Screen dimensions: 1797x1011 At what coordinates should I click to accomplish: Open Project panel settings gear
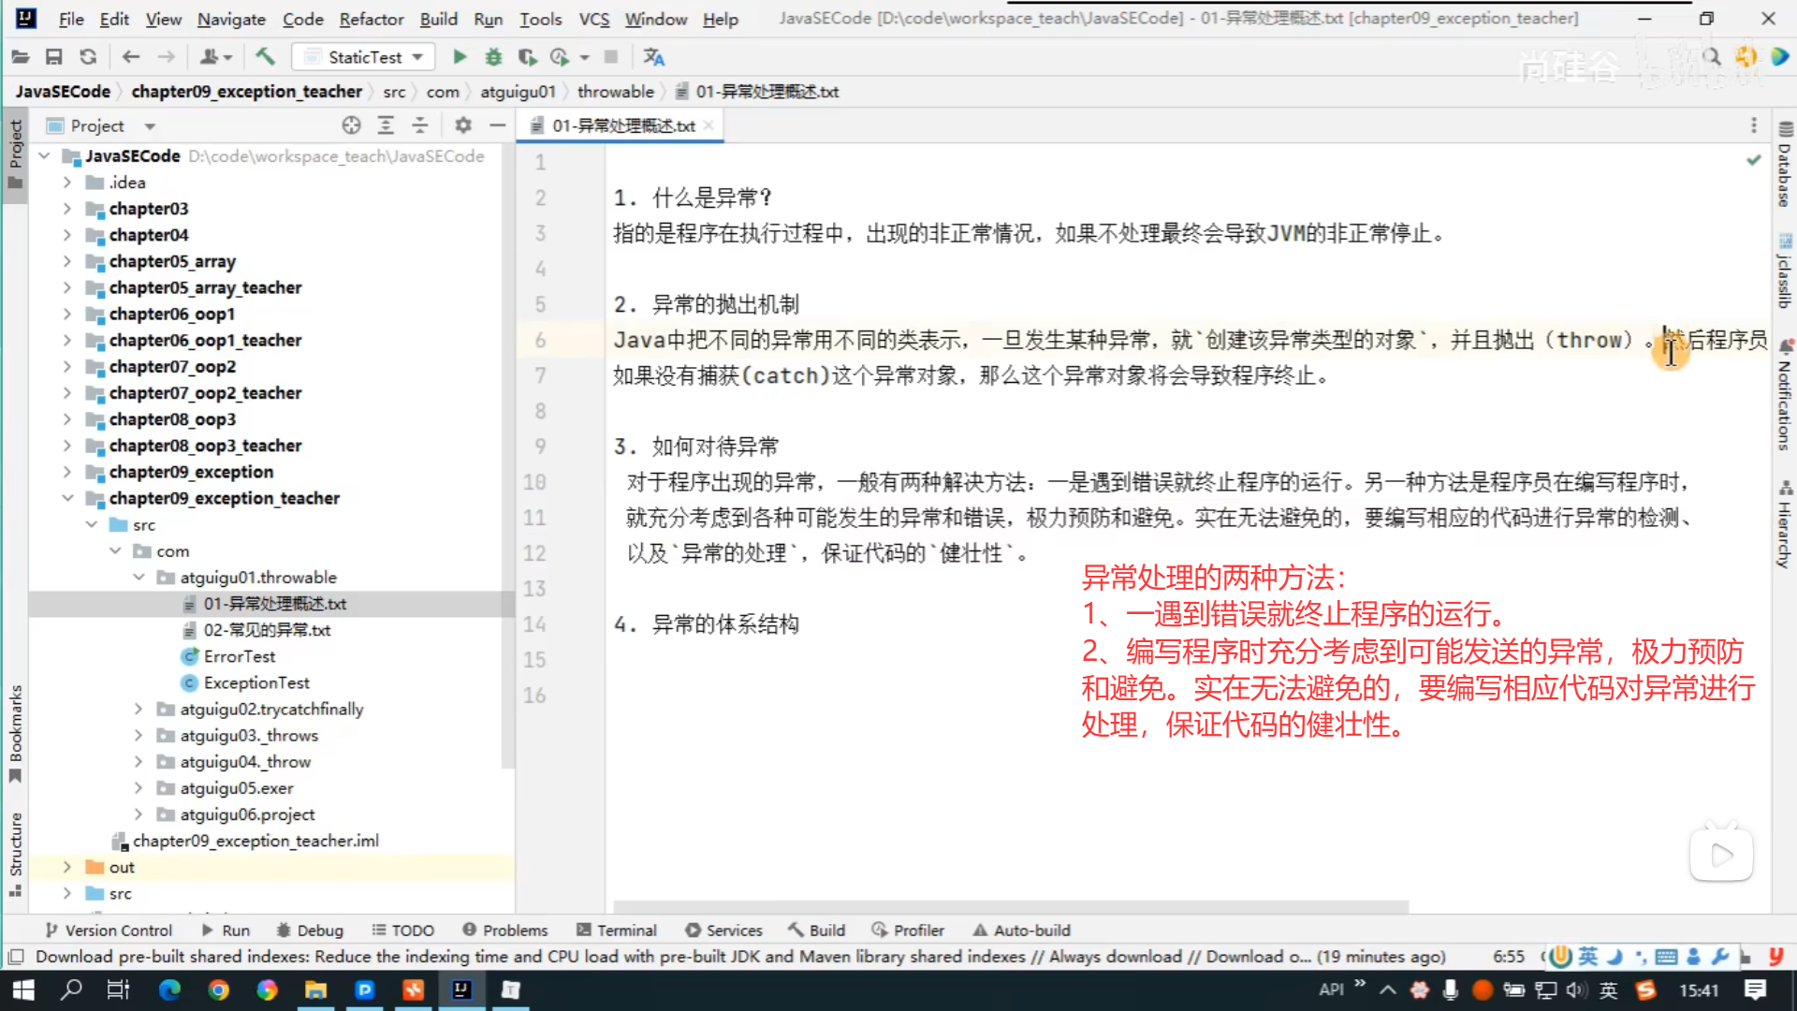click(463, 125)
